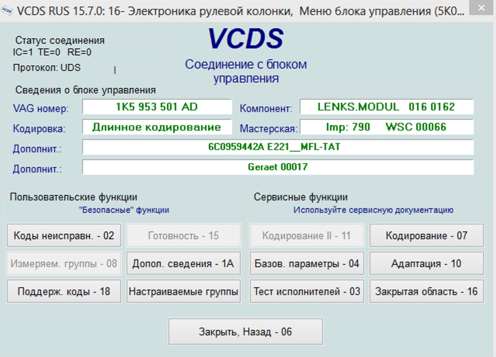Click the Дополнит. field showing Geraet 00017

(x=278, y=167)
